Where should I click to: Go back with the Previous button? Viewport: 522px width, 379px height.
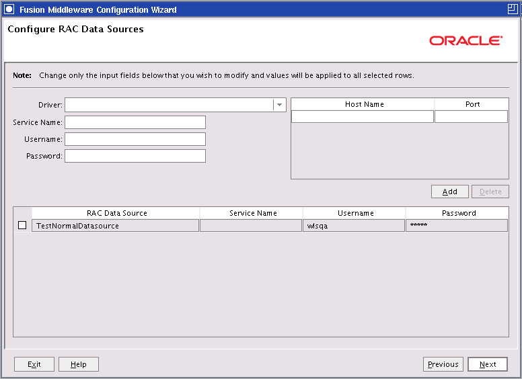click(x=443, y=364)
